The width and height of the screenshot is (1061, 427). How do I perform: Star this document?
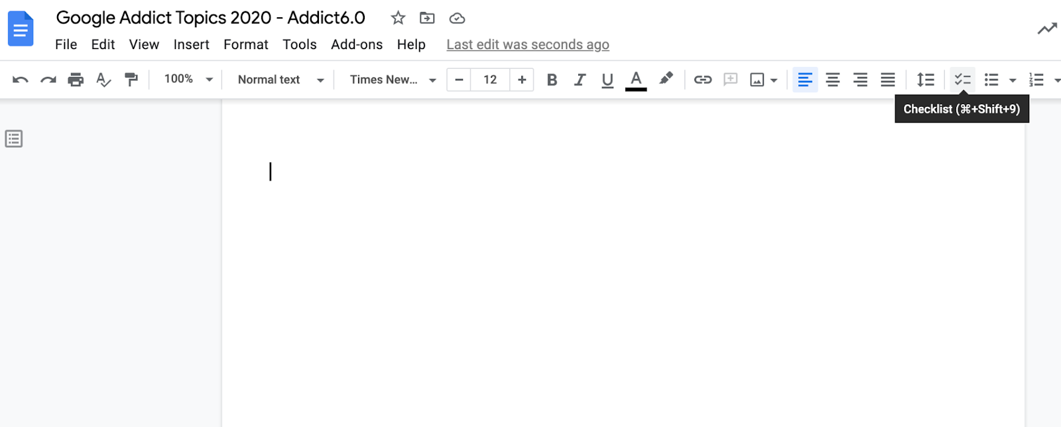coord(398,18)
